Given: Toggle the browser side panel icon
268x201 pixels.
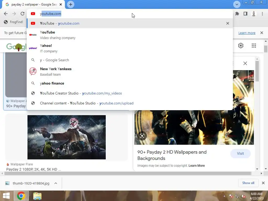Looking at the screenshot, I should tap(245, 14).
